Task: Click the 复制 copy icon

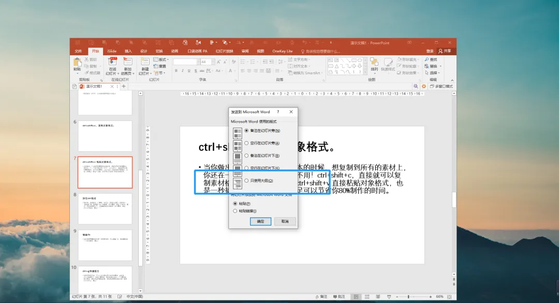Action: [x=86, y=66]
